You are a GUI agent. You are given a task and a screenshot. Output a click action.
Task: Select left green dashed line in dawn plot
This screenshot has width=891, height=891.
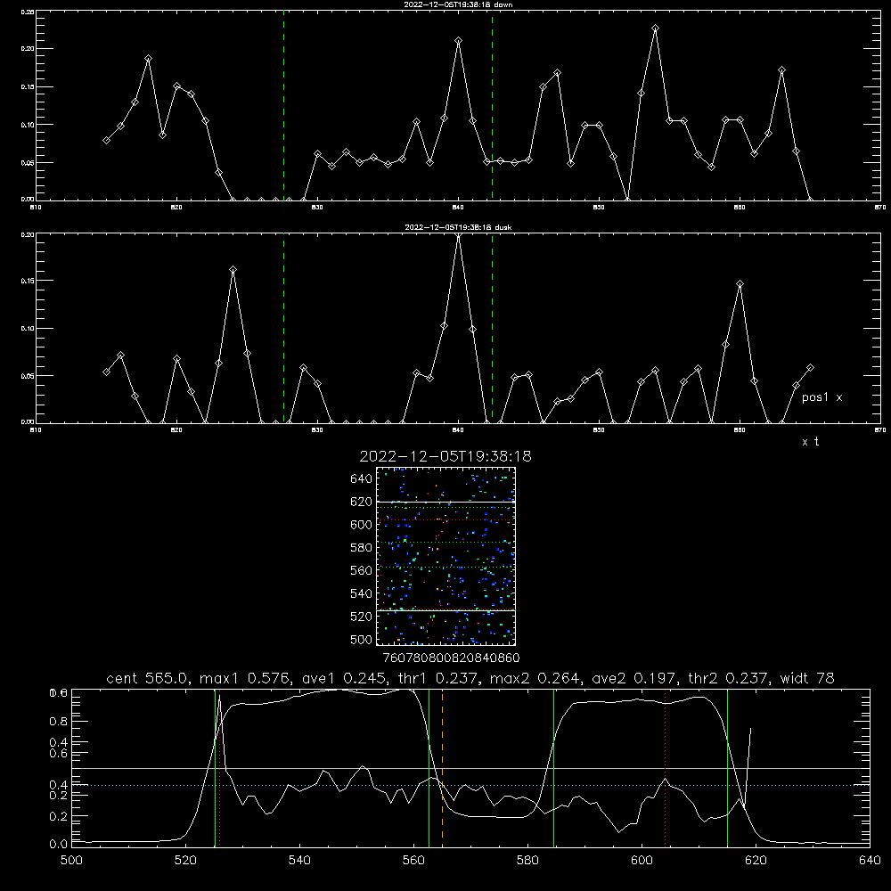(284, 106)
